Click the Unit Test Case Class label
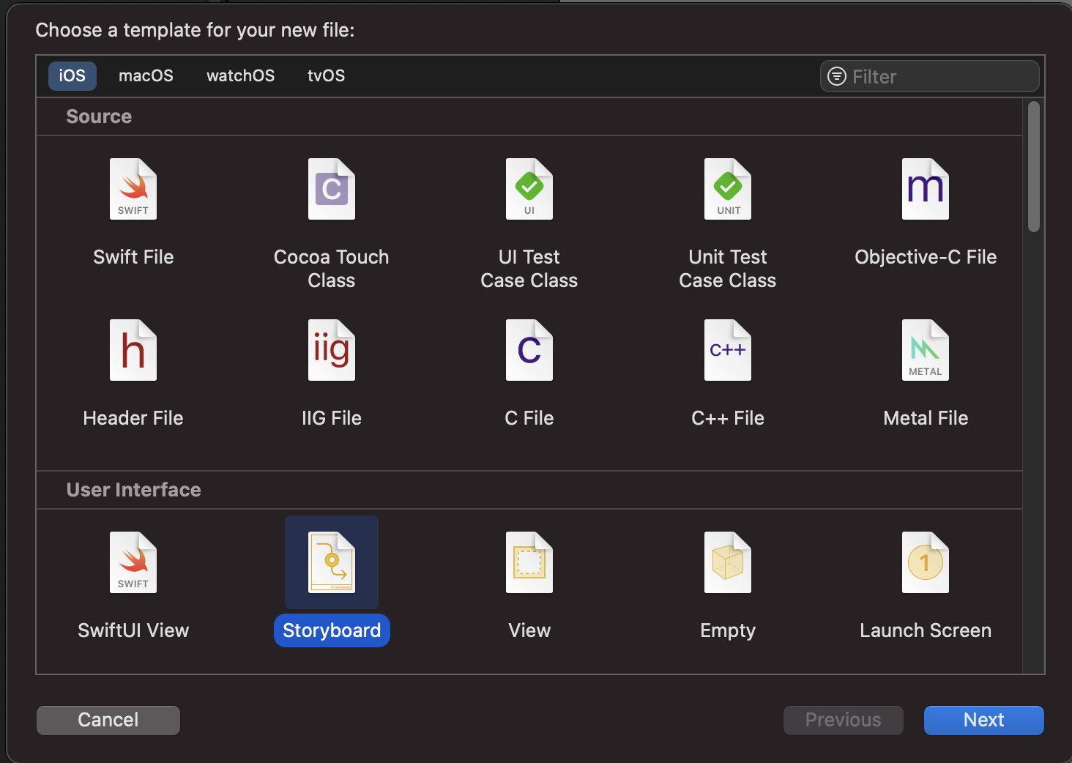This screenshot has width=1072, height=763. [728, 269]
